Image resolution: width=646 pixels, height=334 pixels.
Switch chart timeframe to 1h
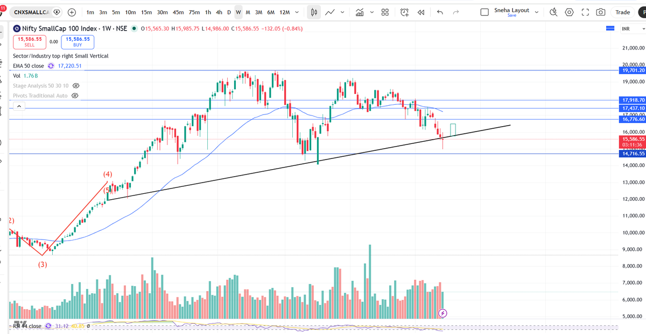208,11
